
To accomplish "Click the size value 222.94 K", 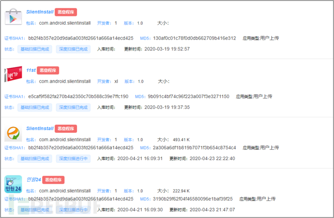I will coord(181,191).
